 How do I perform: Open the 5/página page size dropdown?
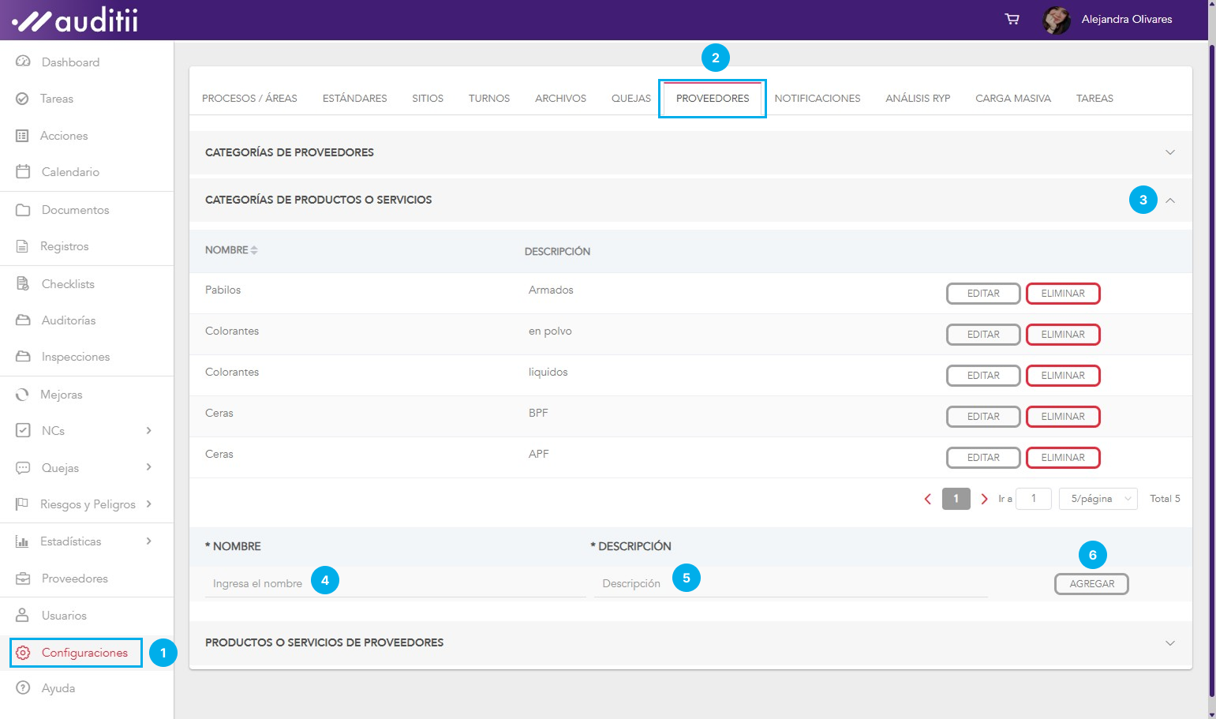click(1098, 499)
